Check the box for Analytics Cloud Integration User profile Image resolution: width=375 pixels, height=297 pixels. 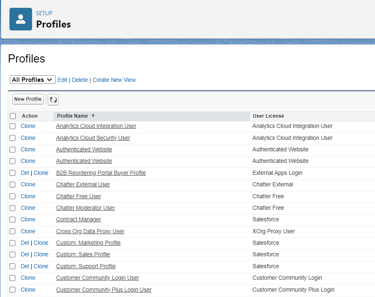[x=12, y=126]
